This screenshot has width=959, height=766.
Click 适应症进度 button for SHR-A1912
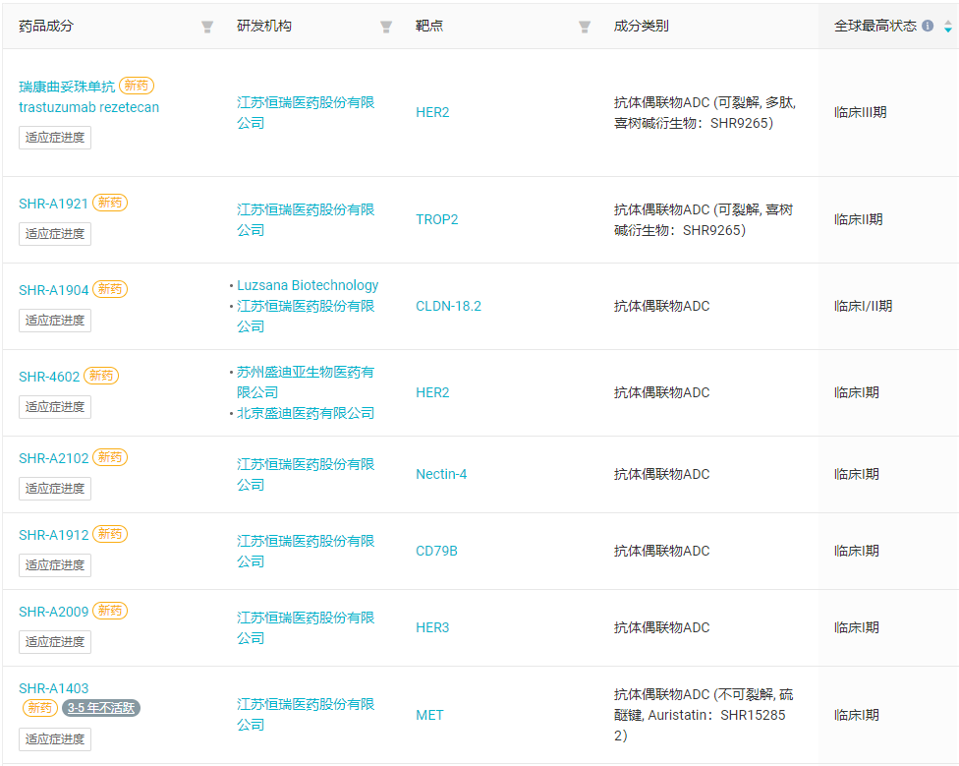point(55,565)
